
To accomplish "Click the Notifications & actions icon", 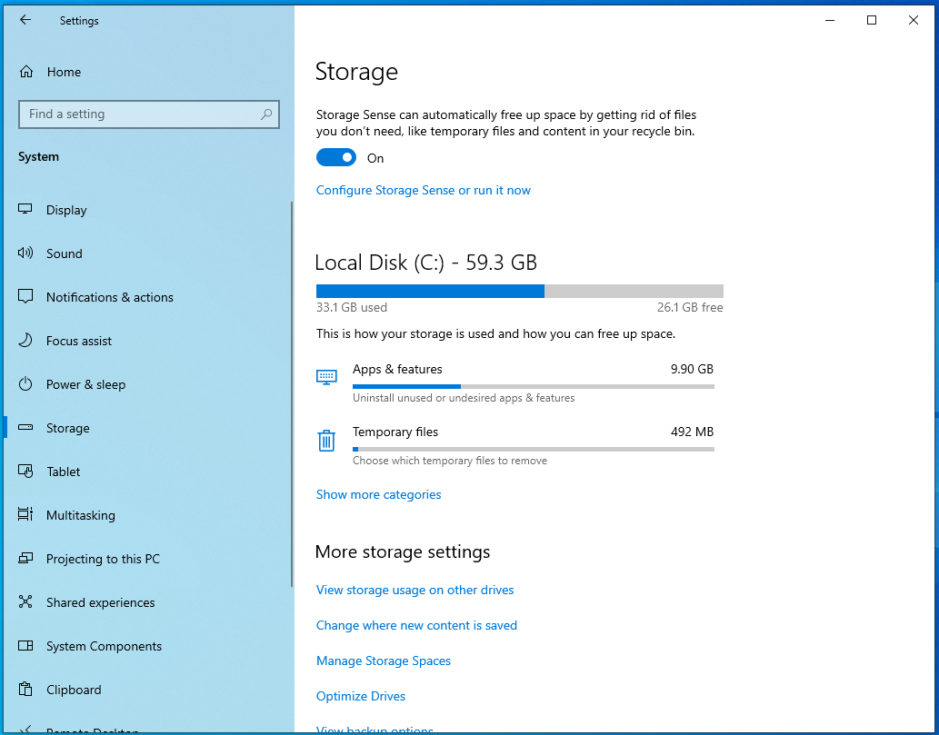I will 25,296.
